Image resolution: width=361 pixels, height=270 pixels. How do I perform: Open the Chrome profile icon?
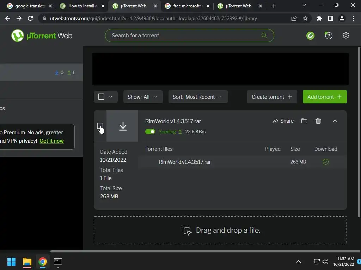(x=342, y=18)
